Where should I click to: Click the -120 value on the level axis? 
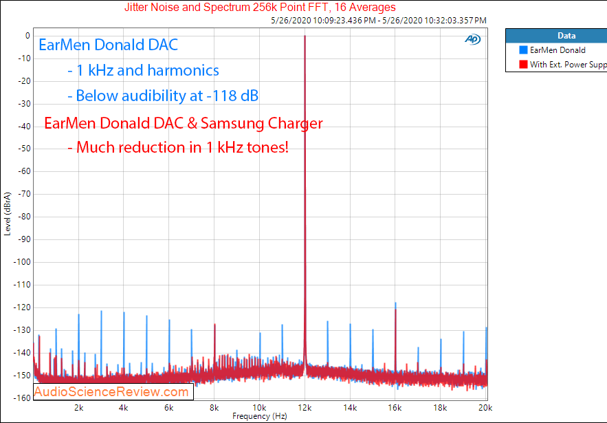22,307
